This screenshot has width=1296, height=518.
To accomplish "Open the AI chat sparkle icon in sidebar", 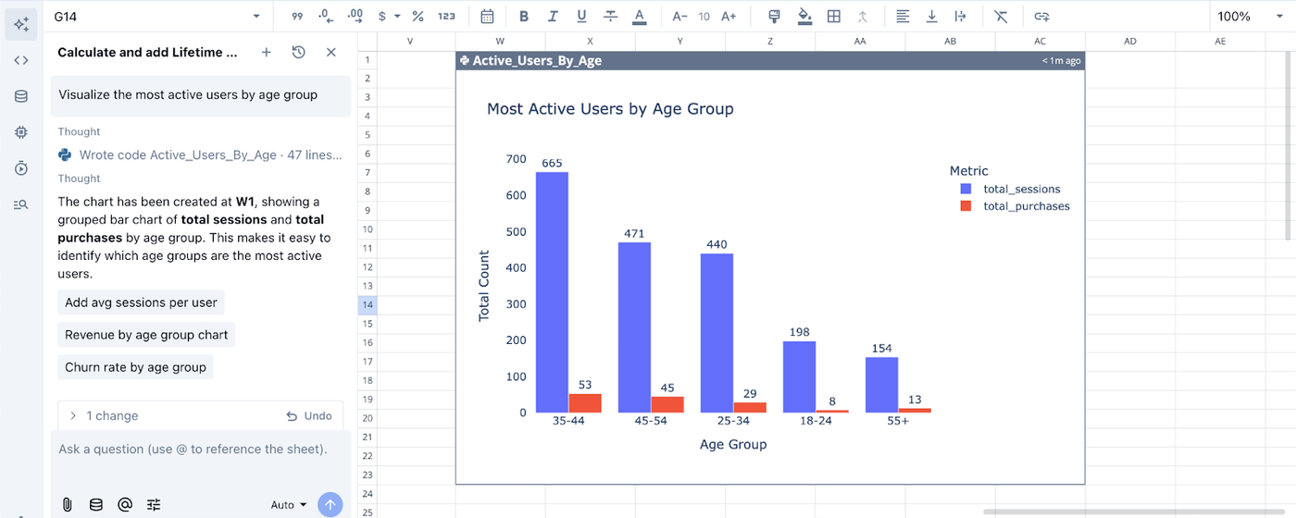I will tap(21, 24).
